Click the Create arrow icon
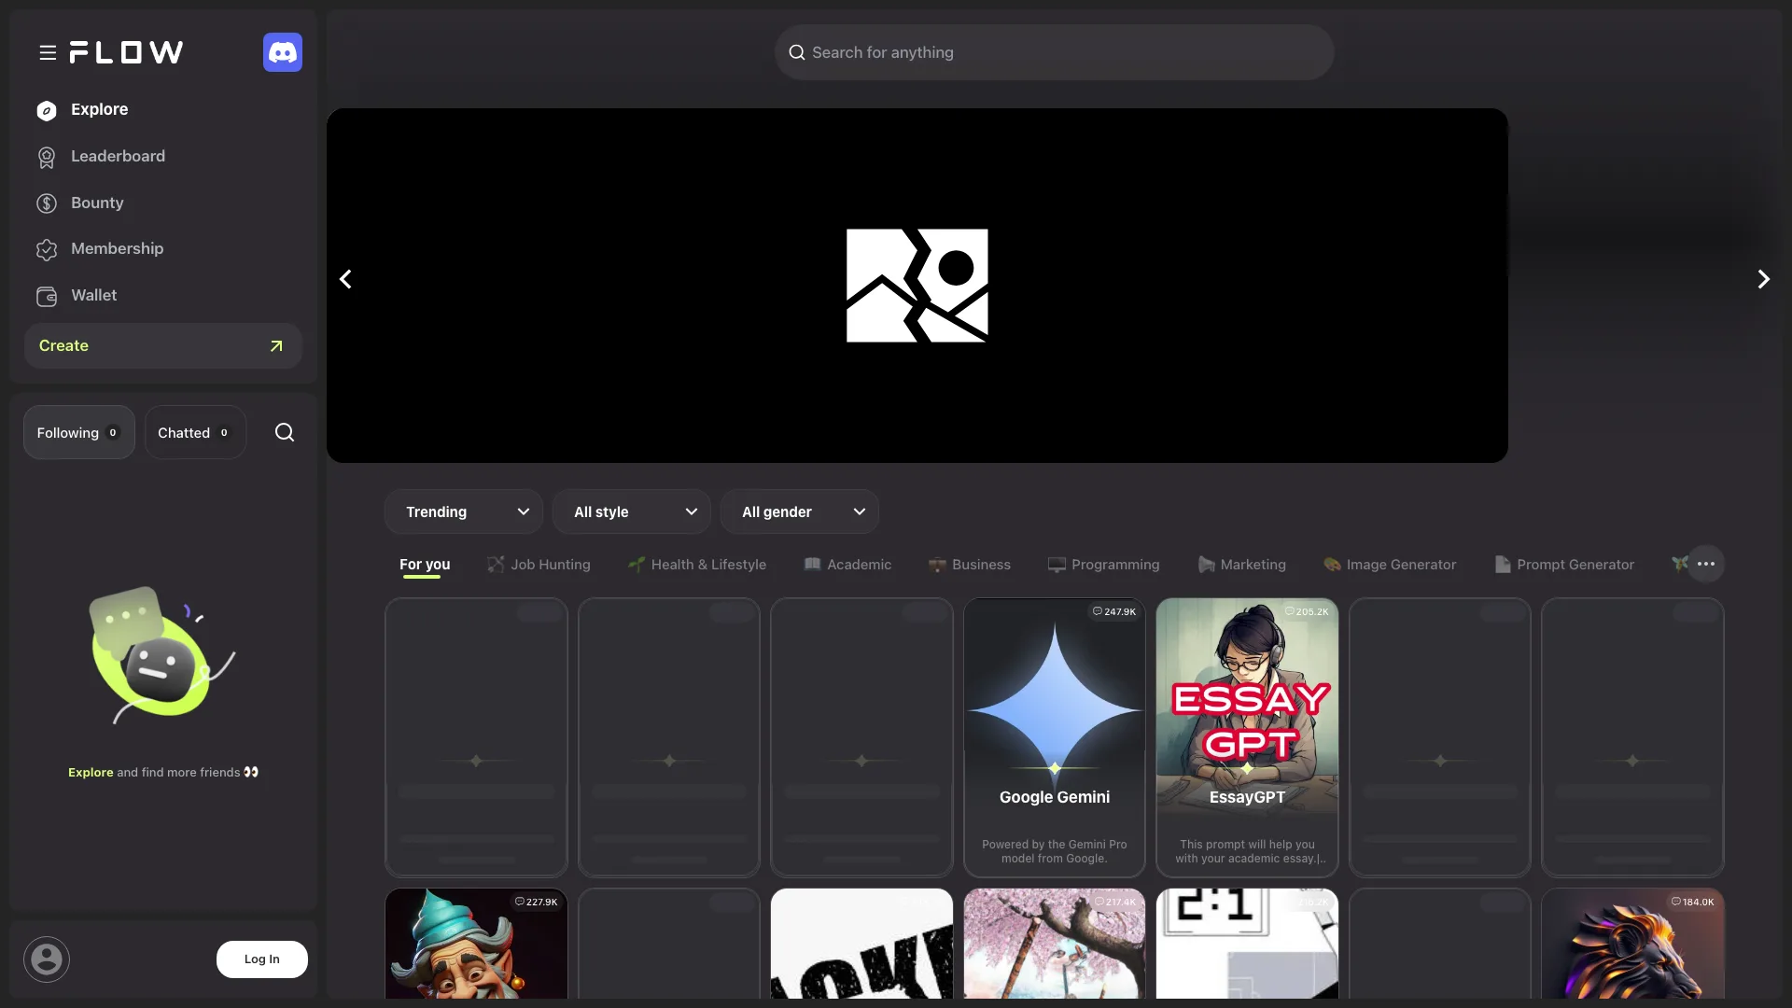Image resolution: width=1792 pixels, height=1008 pixels. click(276, 346)
